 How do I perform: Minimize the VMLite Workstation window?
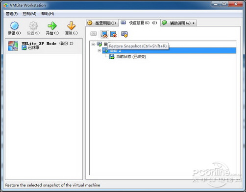(216, 4)
